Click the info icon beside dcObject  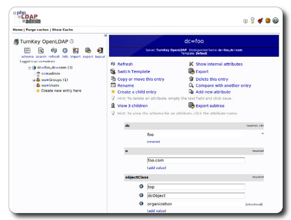(x=141, y=195)
